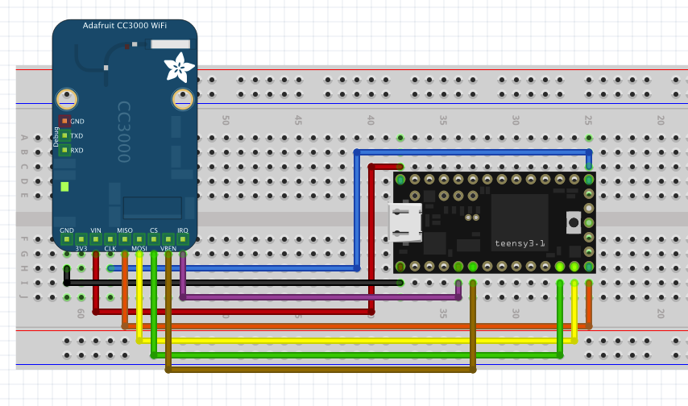Click the left mounting hole on the CC3000
Screen dimensions: 688x406
click(67, 99)
